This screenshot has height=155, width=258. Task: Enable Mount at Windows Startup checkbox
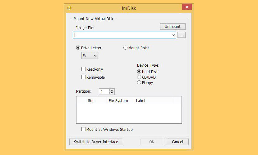coord(83,129)
